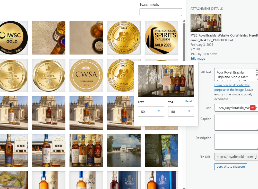
Task: Open the Edit Image link
Action: 198,59
